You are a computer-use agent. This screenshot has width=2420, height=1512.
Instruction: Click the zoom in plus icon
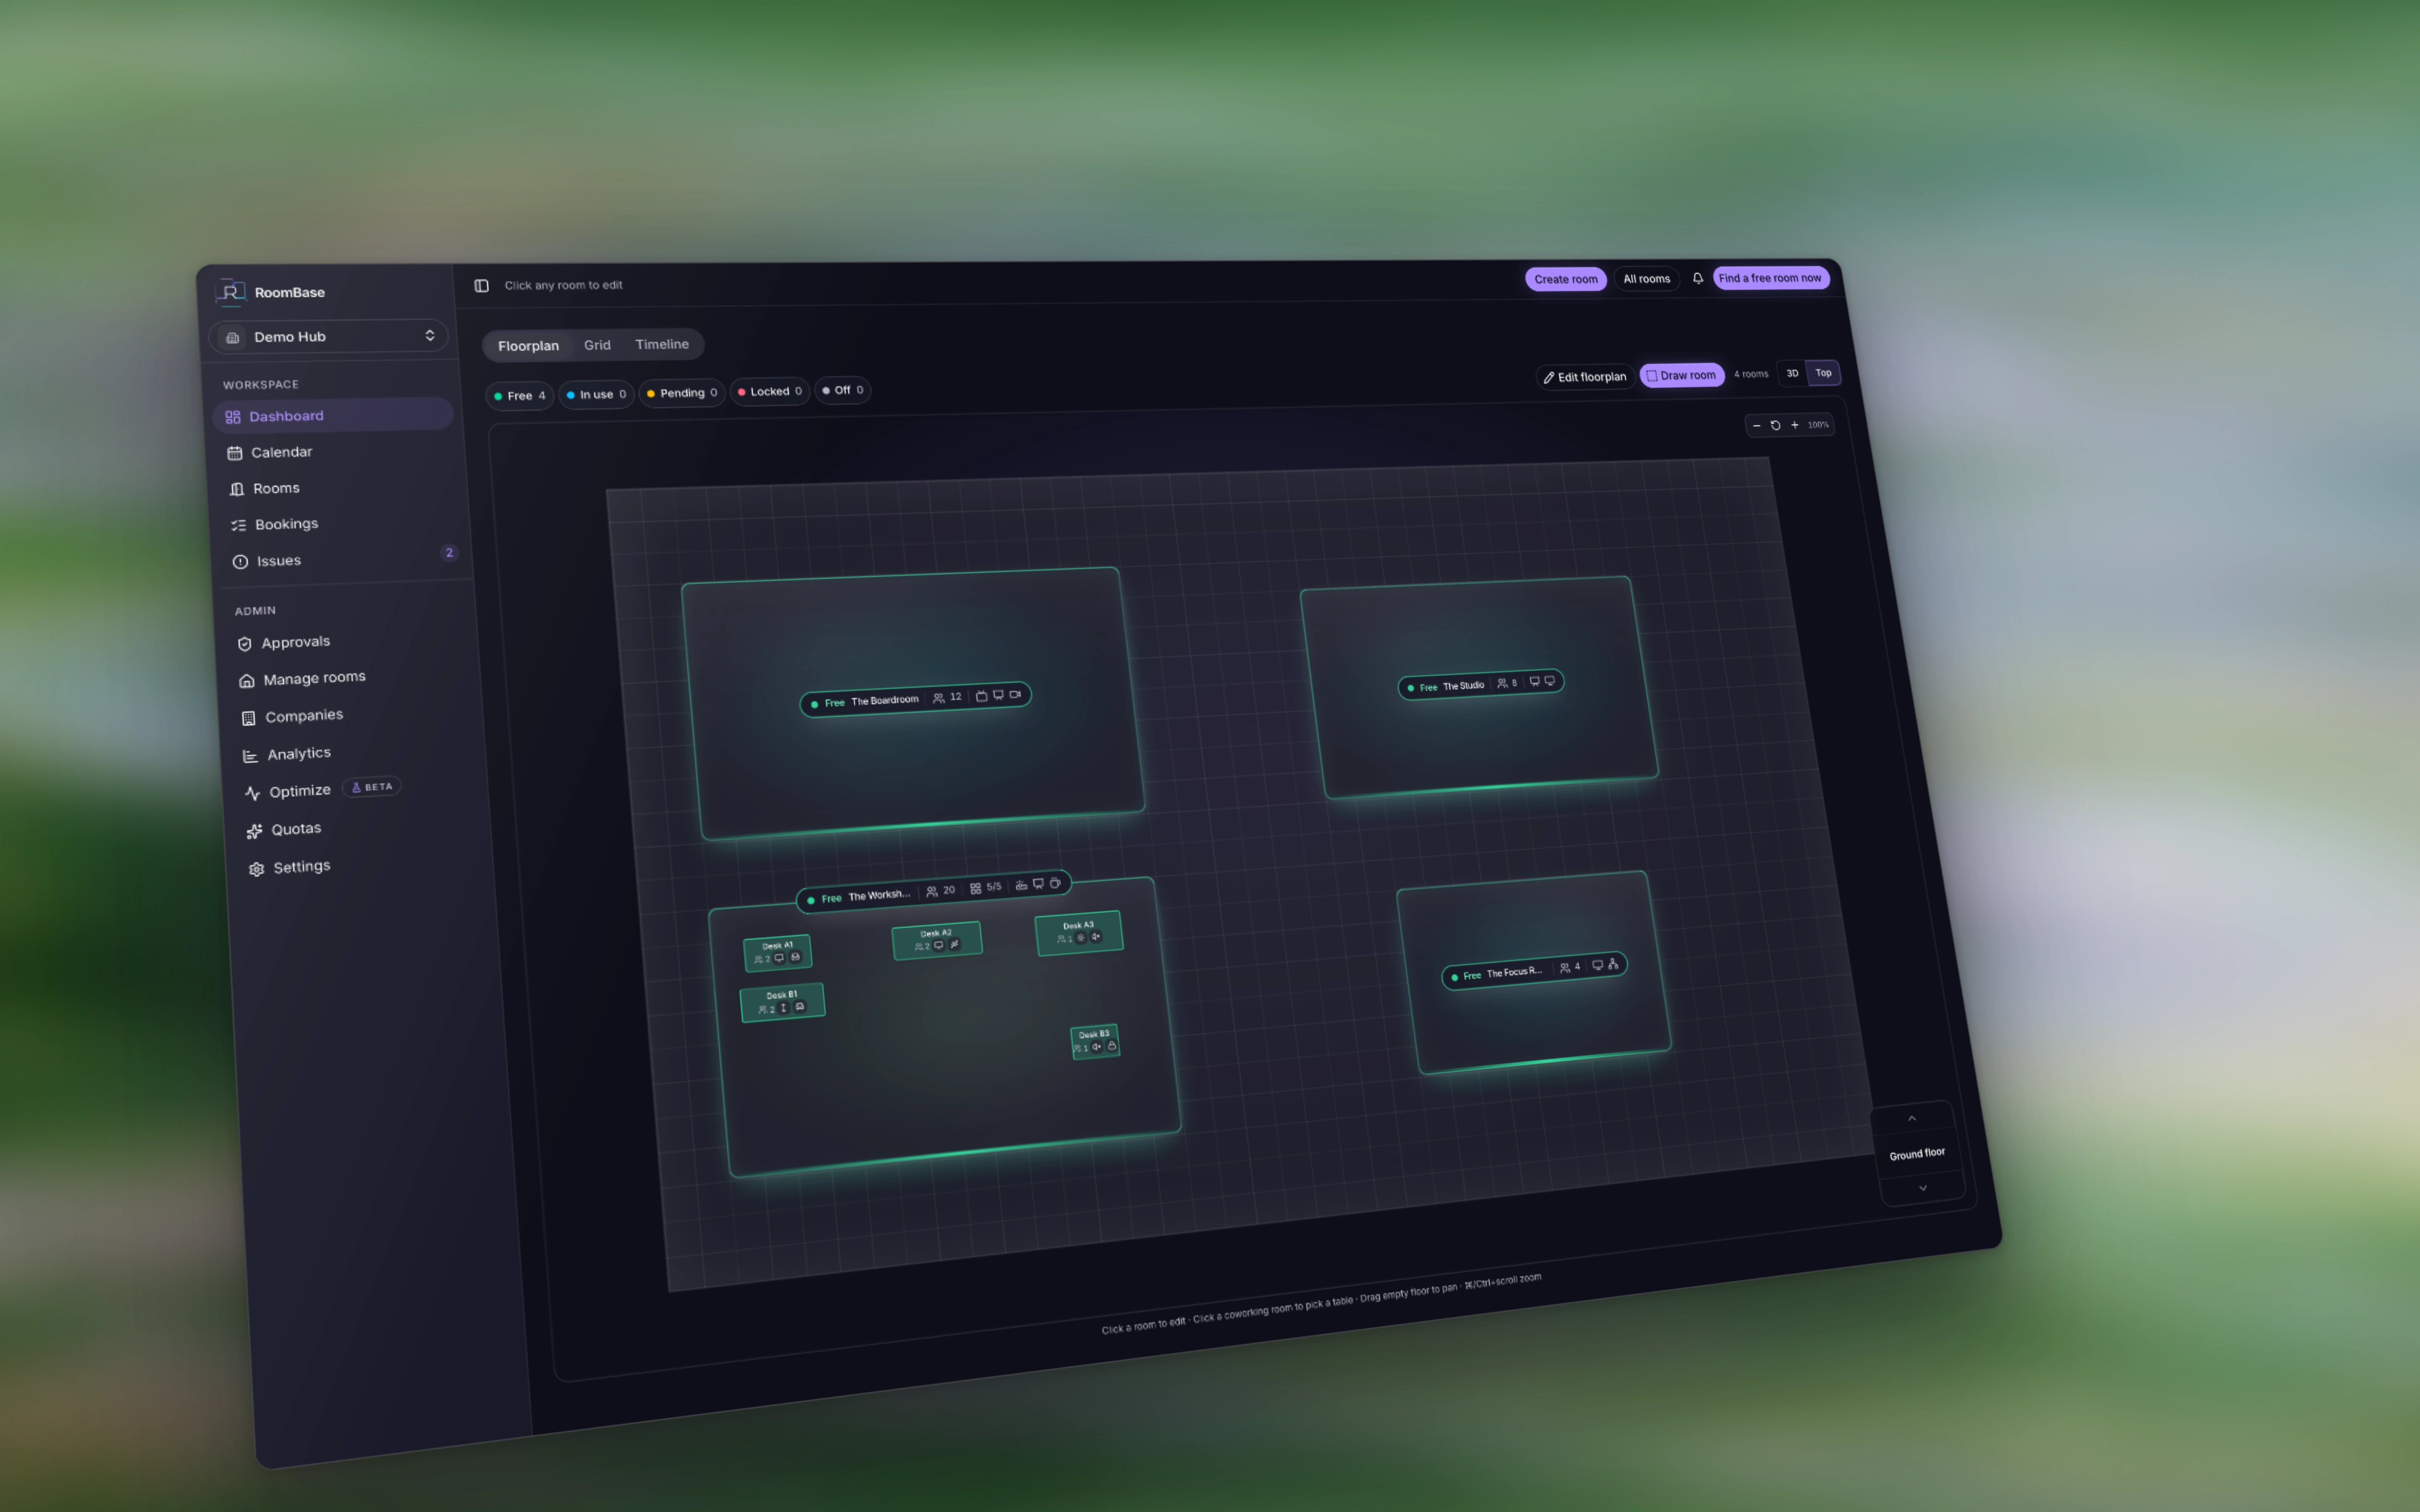pos(1795,425)
